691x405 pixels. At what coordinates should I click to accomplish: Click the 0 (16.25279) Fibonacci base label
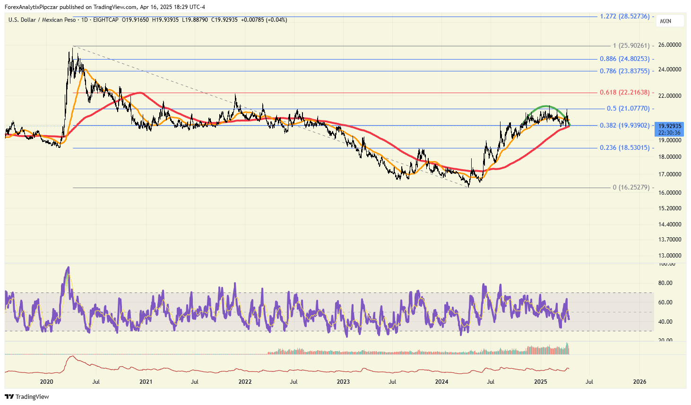[631, 188]
